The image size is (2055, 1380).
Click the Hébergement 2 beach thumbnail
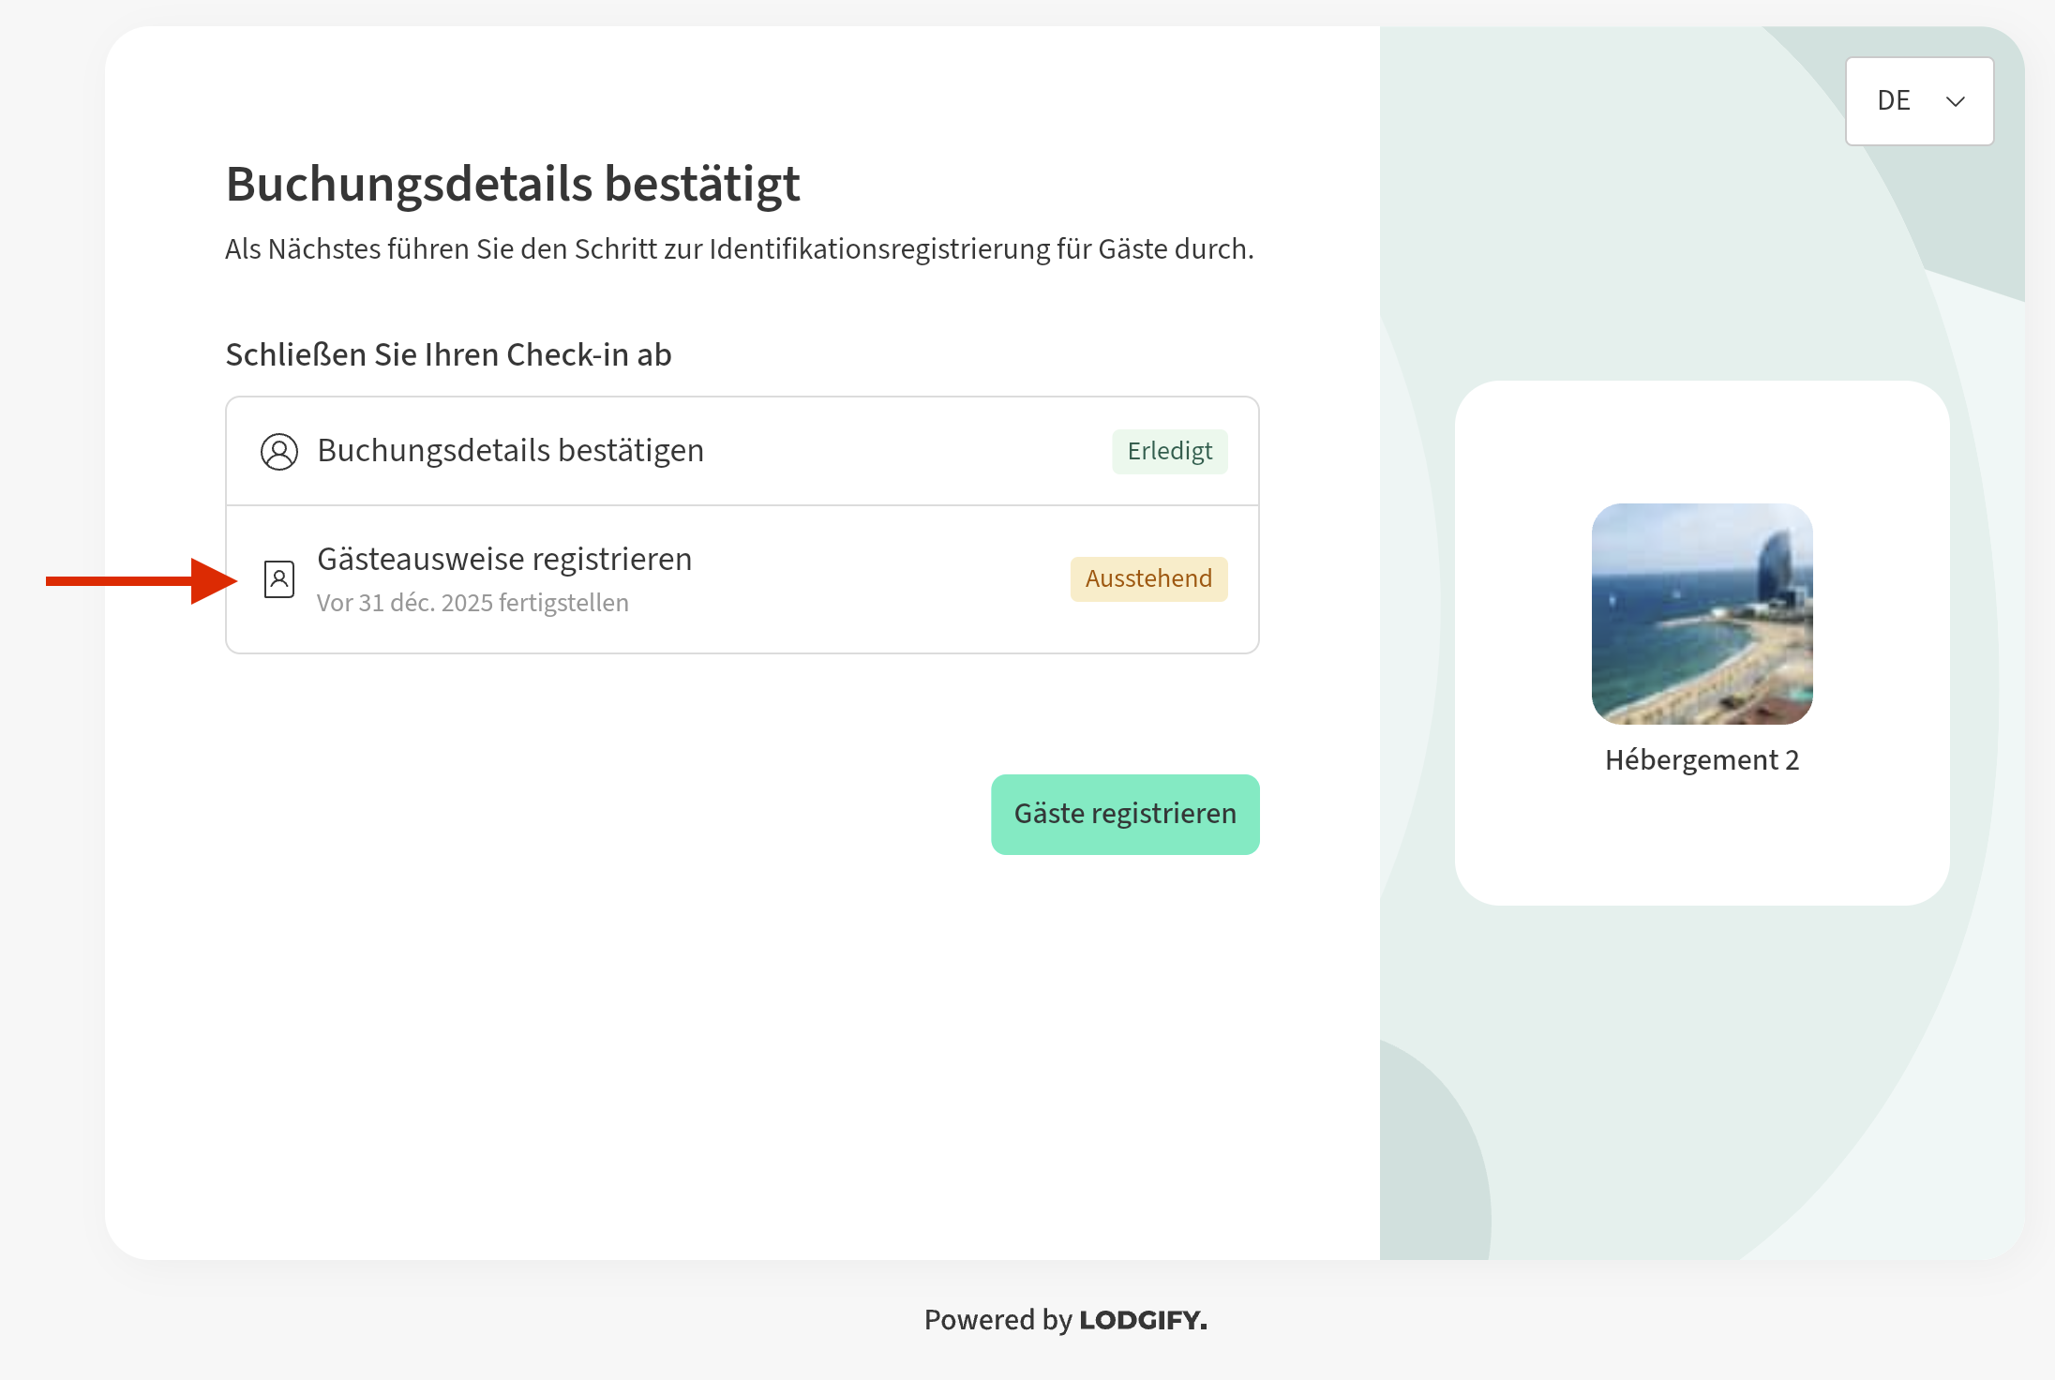(1702, 614)
